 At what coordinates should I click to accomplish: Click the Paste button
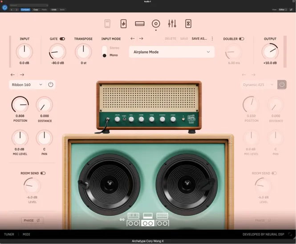pyautogui.click(x=44, y=10)
